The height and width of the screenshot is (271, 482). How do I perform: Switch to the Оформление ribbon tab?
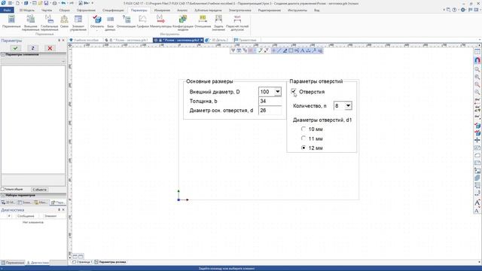tap(86, 10)
